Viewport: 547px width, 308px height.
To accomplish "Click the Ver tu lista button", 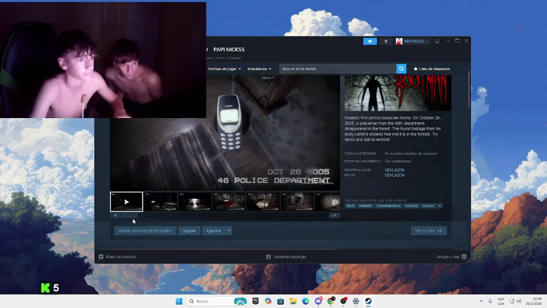I will tap(429, 231).
